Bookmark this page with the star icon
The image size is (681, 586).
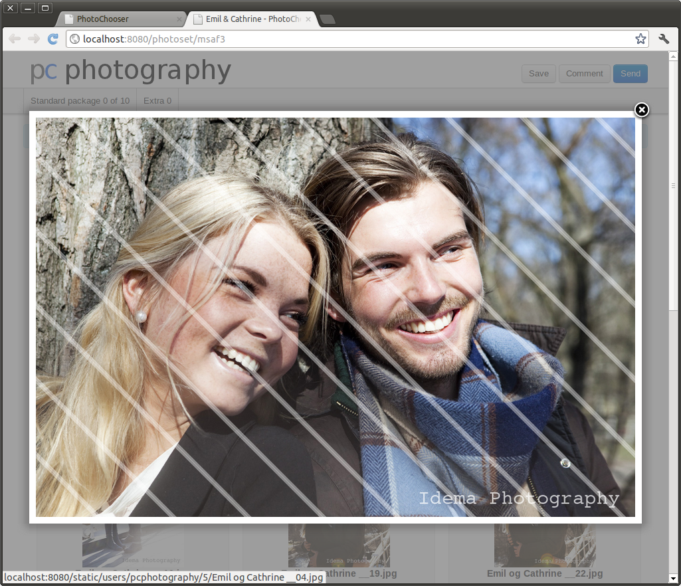[640, 39]
